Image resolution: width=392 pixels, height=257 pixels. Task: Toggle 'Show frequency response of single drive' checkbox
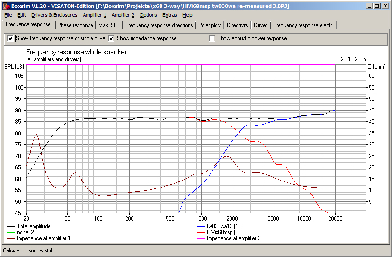click(x=10, y=38)
